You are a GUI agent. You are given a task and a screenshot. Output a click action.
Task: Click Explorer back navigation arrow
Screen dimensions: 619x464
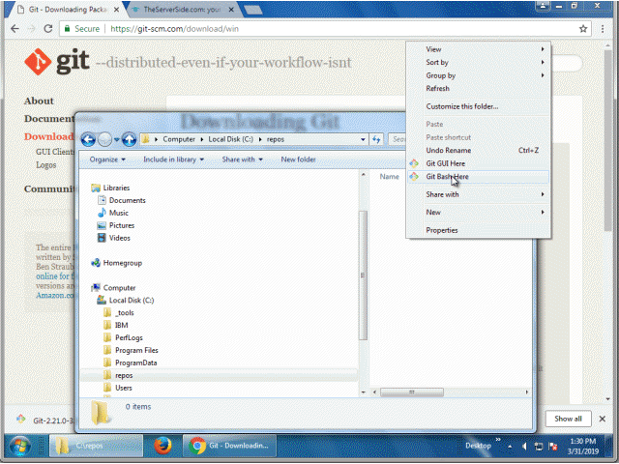89,139
